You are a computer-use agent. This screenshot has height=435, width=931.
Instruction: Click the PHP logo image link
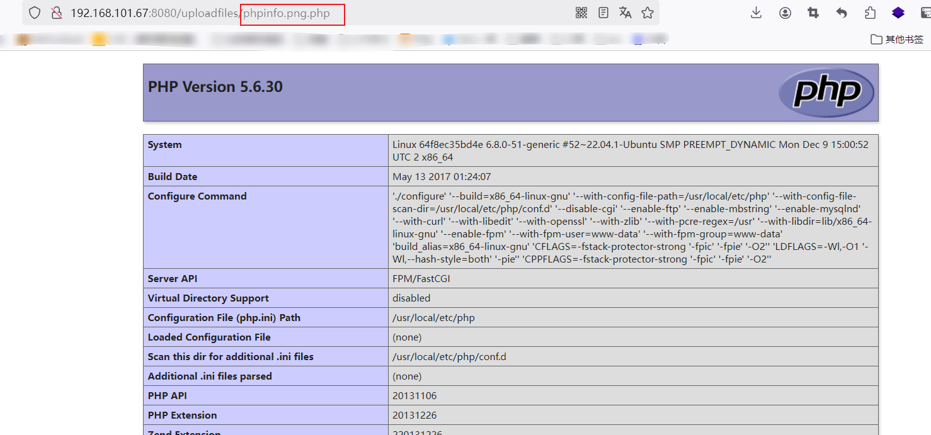(x=826, y=93)
